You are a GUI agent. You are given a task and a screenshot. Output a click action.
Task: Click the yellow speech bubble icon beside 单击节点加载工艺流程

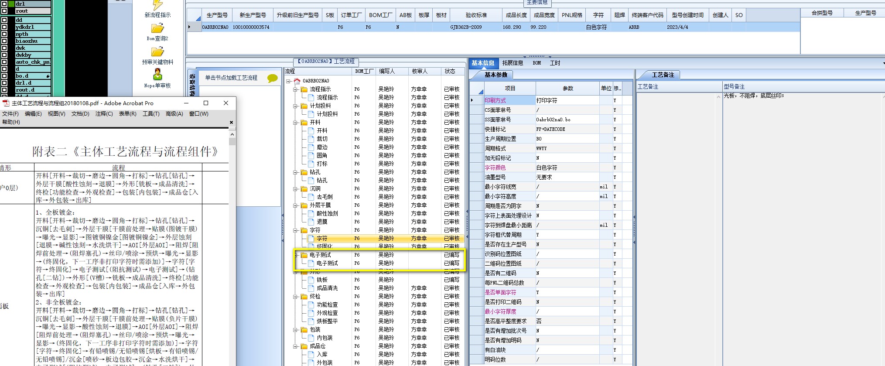click(272, 79)
